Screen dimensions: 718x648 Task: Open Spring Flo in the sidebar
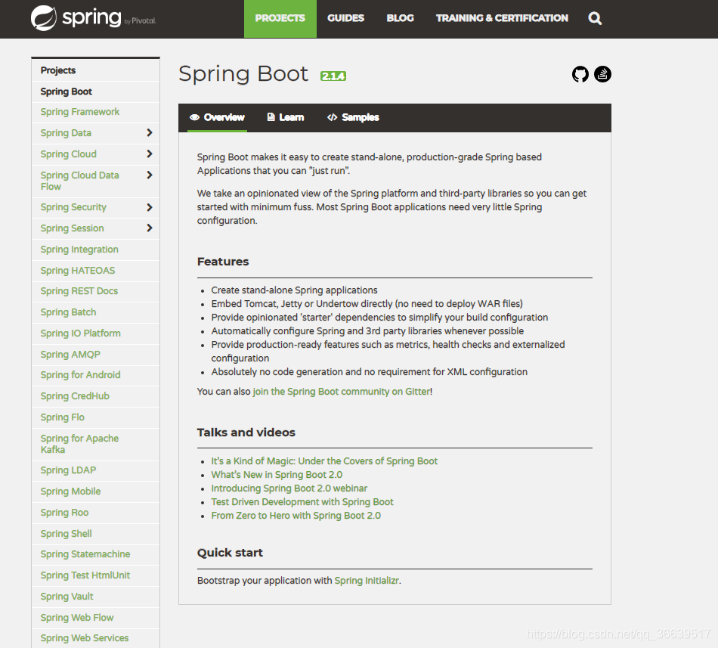[x=62, y=417]
